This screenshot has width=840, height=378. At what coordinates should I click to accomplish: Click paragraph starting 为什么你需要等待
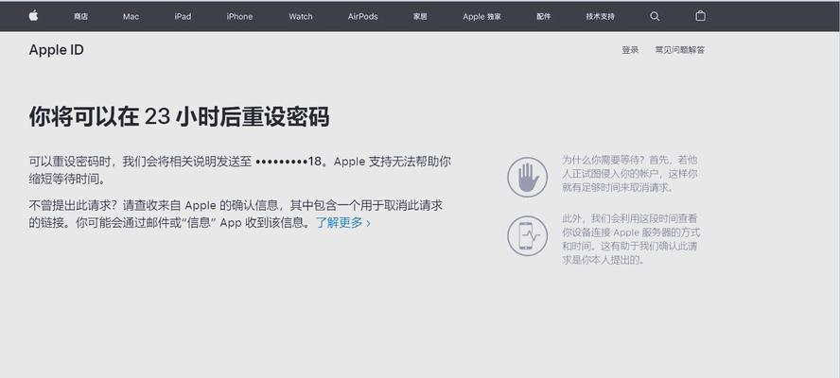coord(630,174)
